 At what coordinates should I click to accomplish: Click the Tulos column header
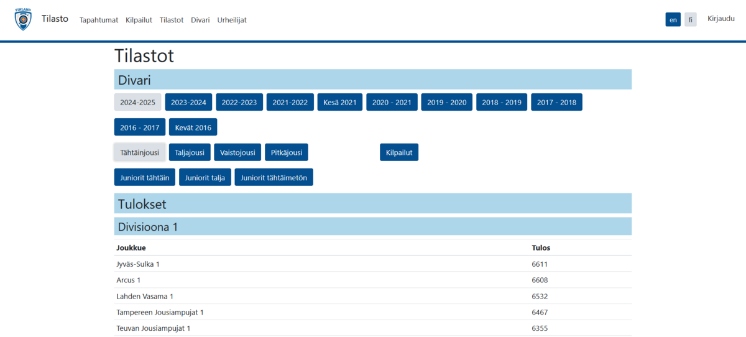[x=541, y=247]
